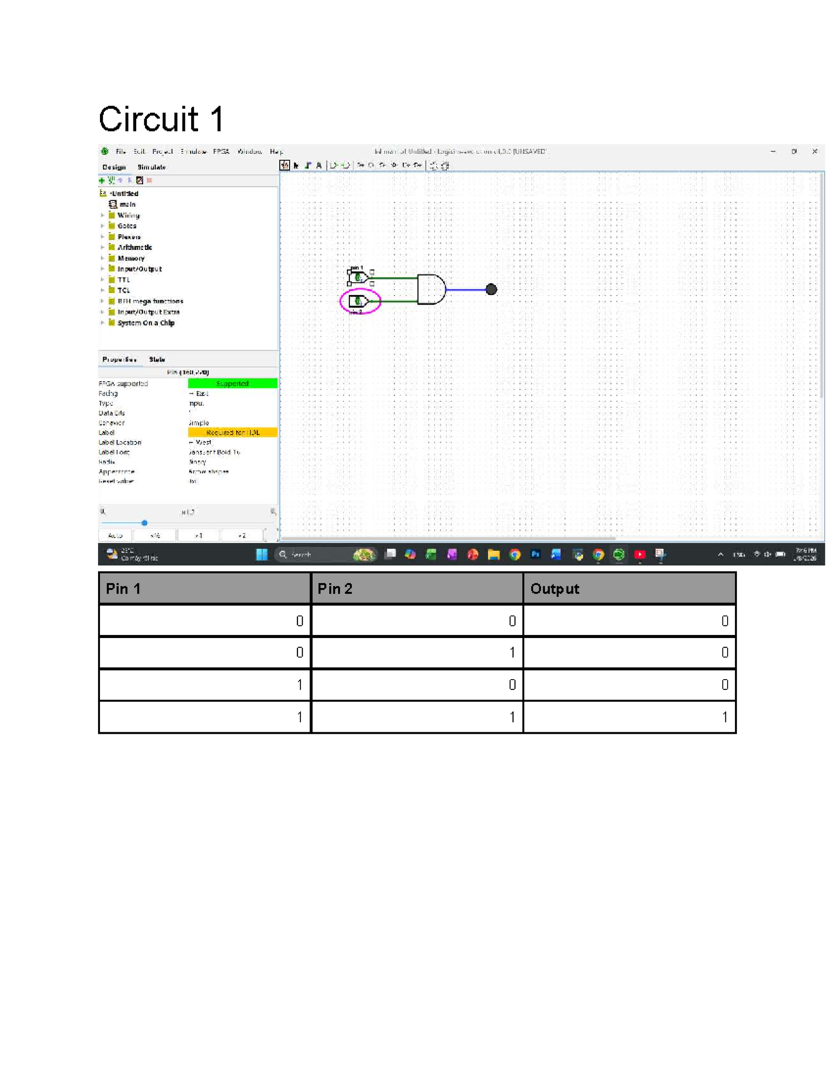Adjust the zoom slider handle
The height and width of the screenshot is (1078, 833).
(x=144, y=523)
